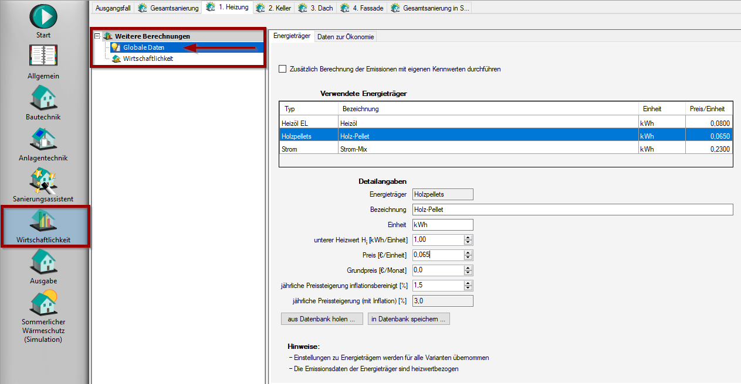This screenshot has height=384, width=741.
Task: Click the Start play icon
Action: coord(43,16)
